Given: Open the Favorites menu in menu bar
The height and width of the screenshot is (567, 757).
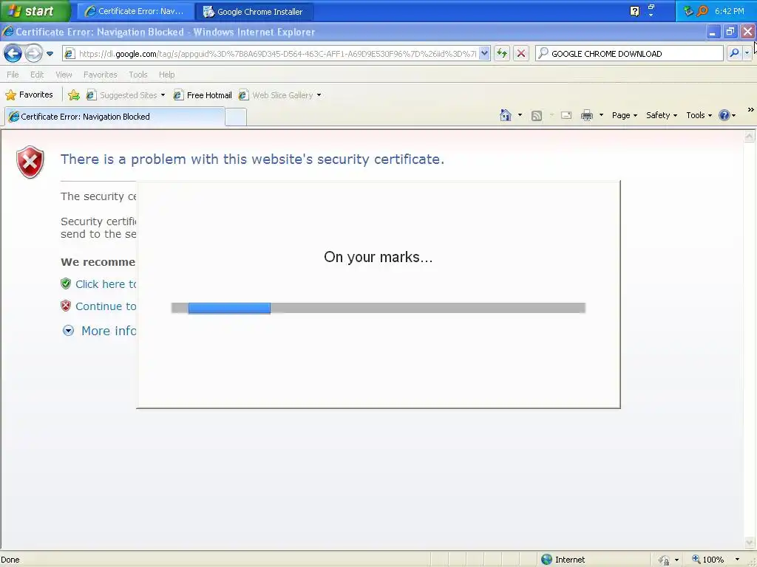Looking at the screenshot, I should coord(100,75).
